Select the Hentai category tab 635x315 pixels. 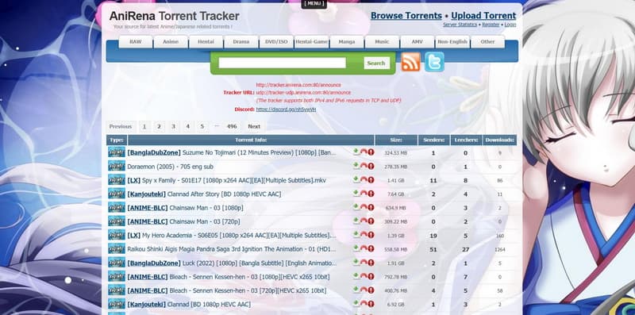[x=206, y=42]
